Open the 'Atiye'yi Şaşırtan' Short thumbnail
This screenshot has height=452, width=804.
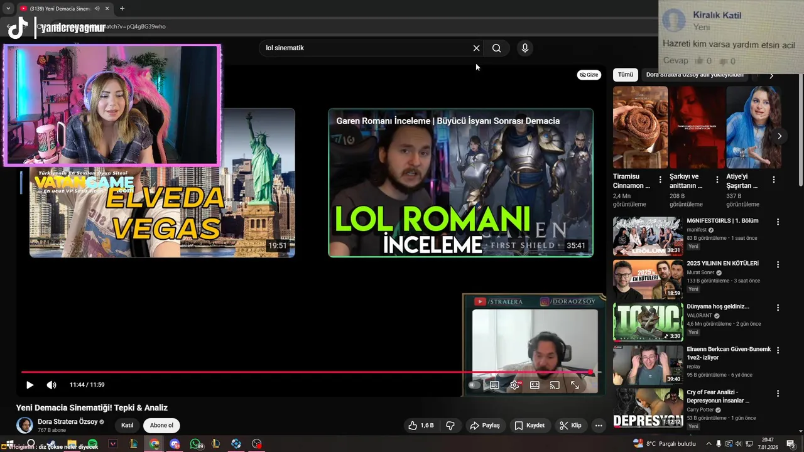point(753,127)
